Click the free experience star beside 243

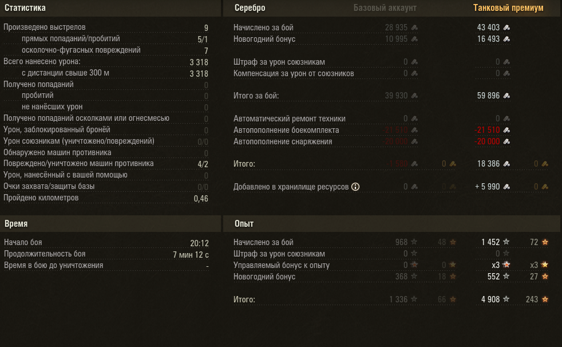545,299
